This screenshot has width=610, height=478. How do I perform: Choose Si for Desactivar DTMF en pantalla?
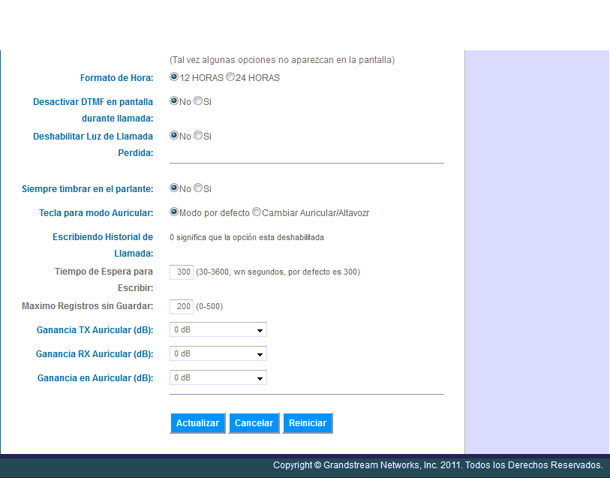tap(198, 101)
